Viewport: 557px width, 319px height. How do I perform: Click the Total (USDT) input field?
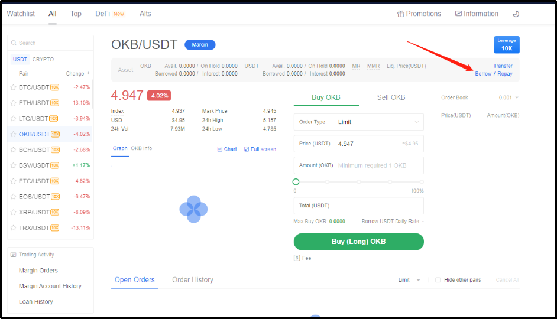pyautogui.click(x=359, y=206)
